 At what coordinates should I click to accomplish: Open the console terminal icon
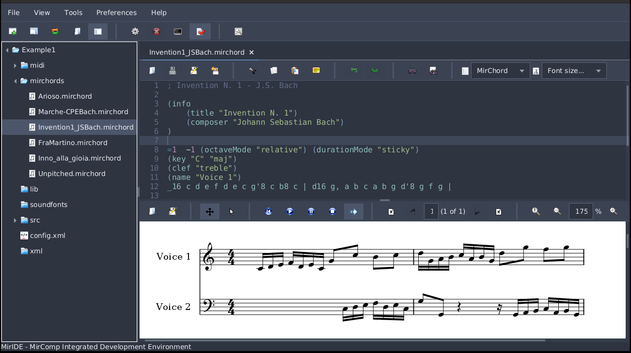point(178,31)
